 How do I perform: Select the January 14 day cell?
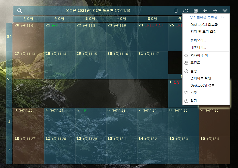pos(152,150)
